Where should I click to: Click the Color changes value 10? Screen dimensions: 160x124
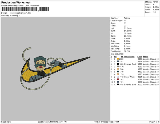tap(125, 21)
